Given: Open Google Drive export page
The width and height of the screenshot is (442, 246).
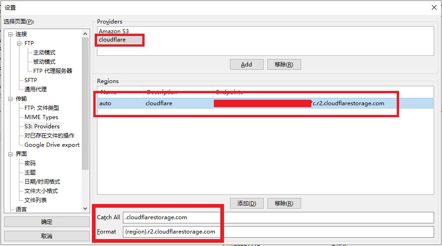Looking at the screenshot, I should click(52, 145).
